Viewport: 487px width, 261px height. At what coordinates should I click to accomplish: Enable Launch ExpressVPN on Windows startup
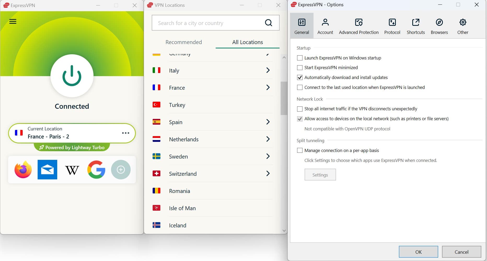pos(300,58)
